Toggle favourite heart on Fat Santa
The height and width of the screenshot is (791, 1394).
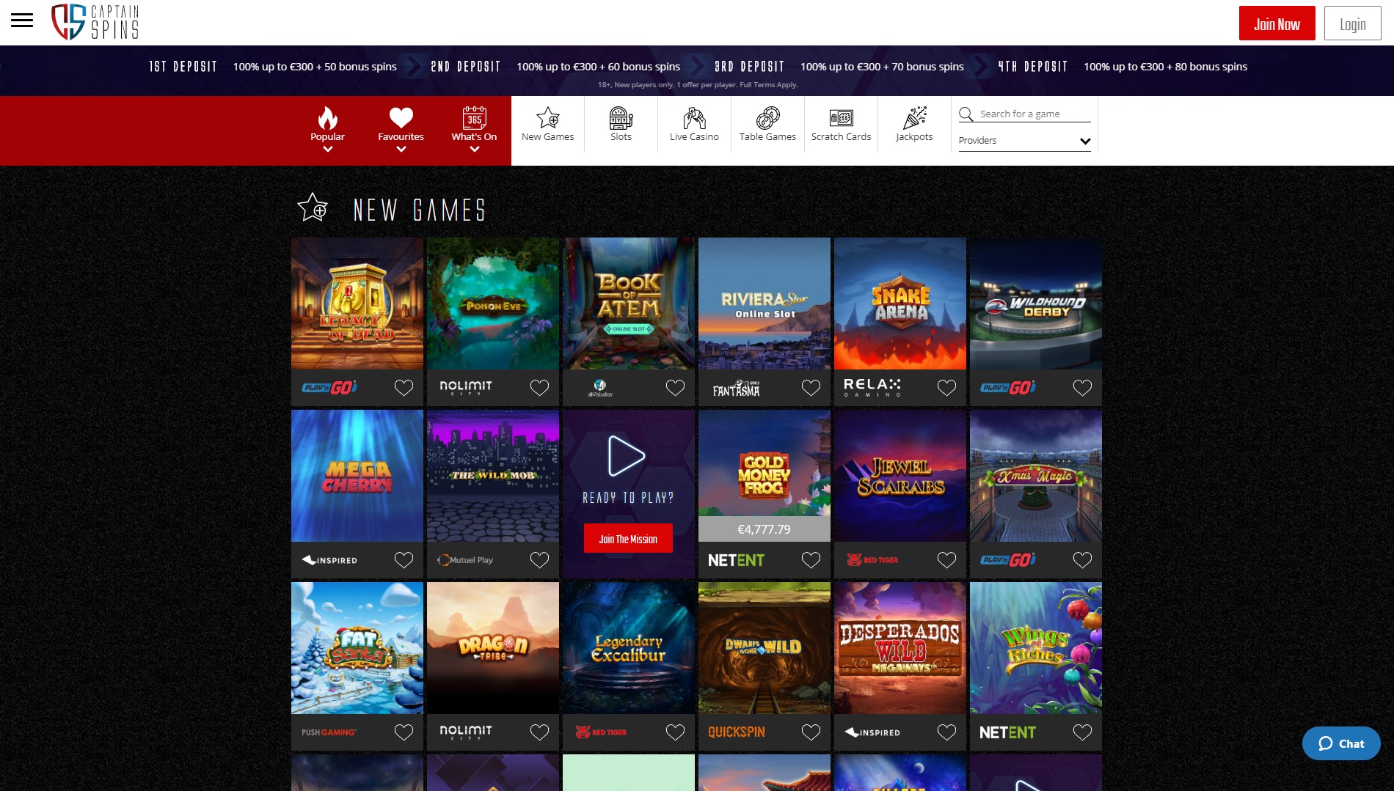(404, 732)
